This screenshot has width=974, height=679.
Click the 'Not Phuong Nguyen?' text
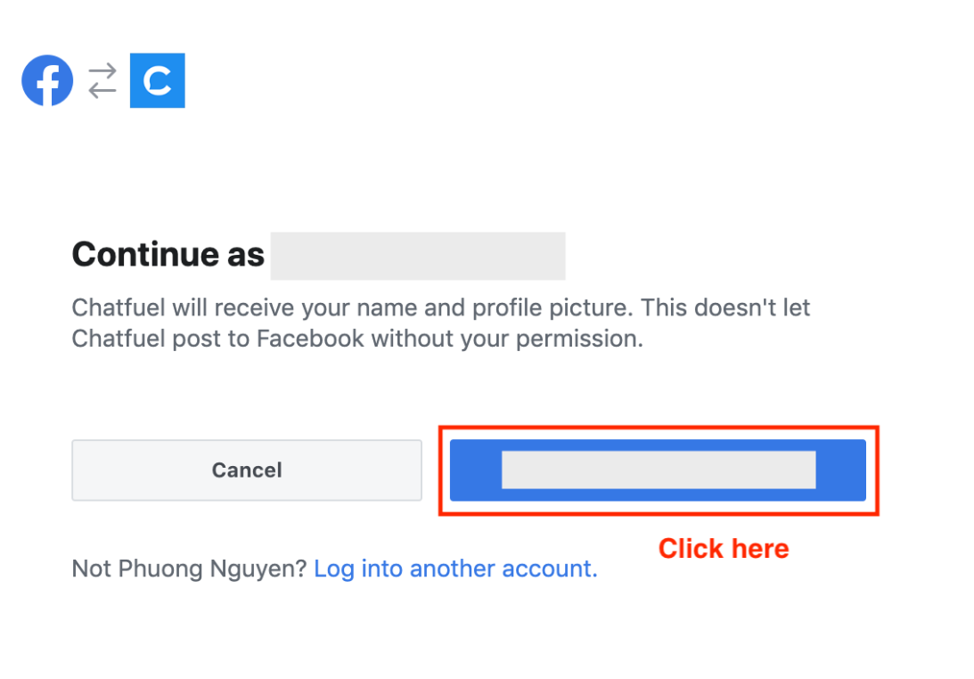point(189,569)
